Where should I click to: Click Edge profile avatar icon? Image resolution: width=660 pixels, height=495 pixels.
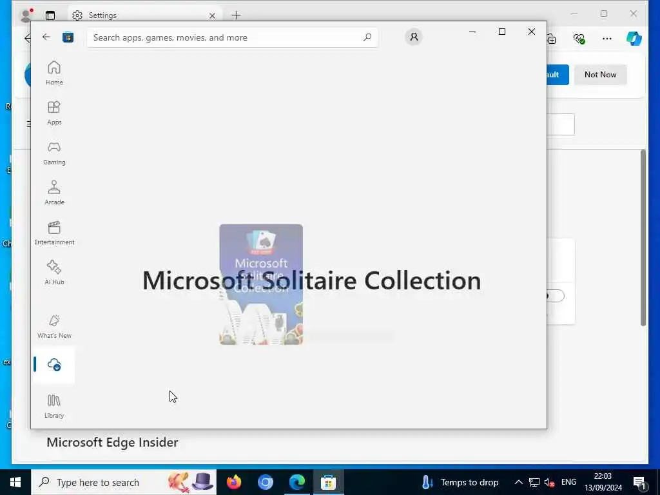coord(26,15)
